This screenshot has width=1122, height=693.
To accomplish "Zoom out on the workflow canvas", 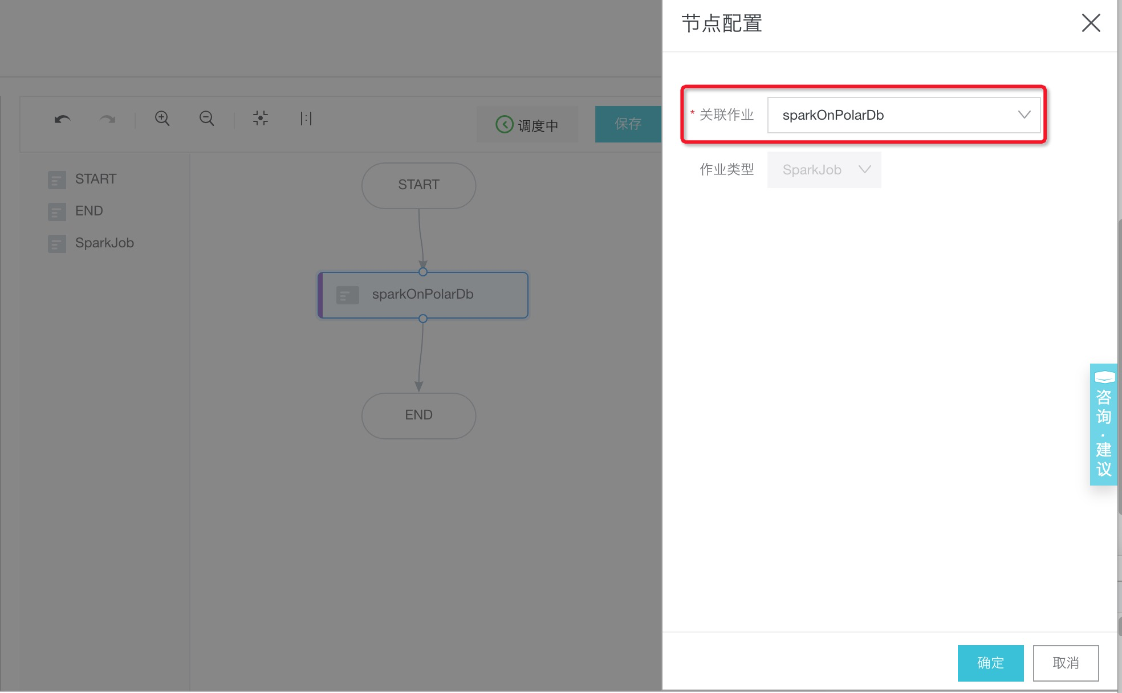I will pos(207,119).
